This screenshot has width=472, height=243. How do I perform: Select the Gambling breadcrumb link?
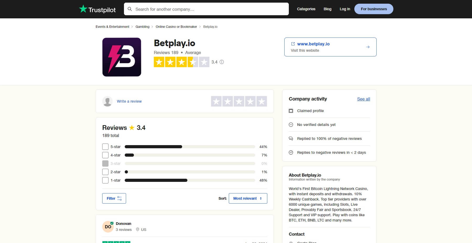point(142,27)
